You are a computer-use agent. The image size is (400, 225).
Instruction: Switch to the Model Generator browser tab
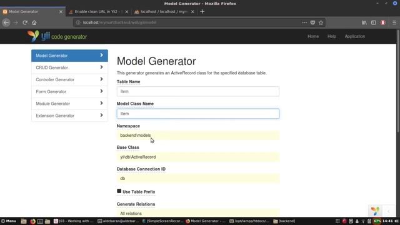(x=32, y=12)
